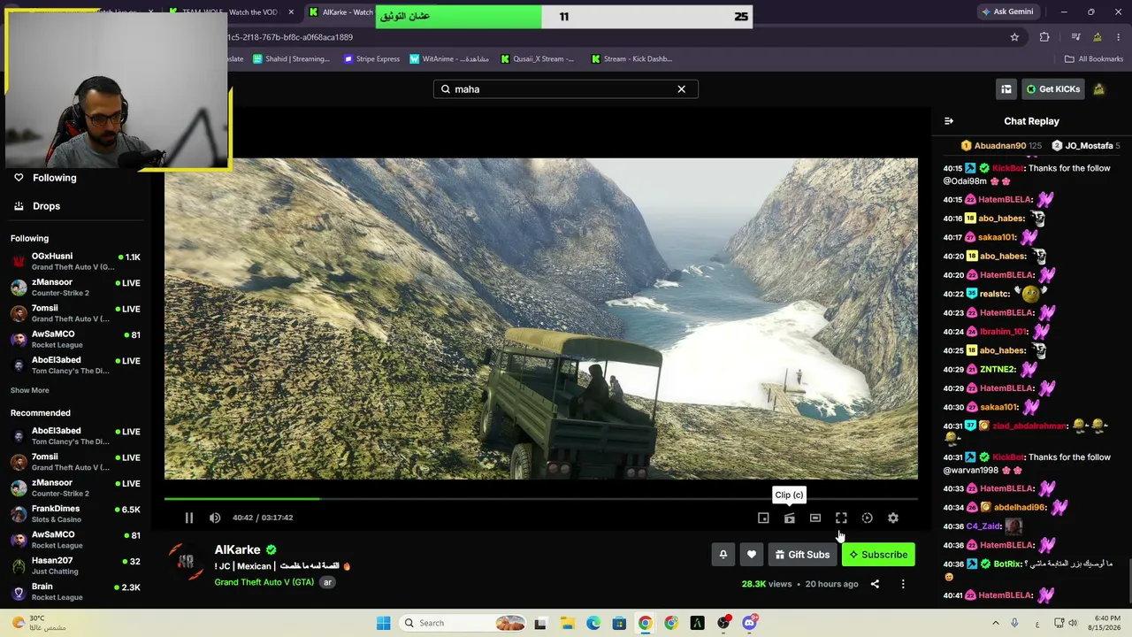
Task: Click the Gift Subs button
Action: [x=802, y=555]
